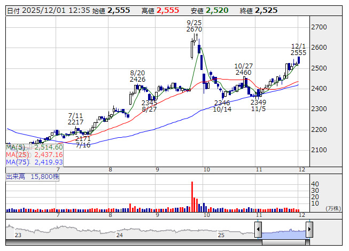The image size is (349, 251).
Task: Click the 高値 2,555 high price in red
Action: pos(160,11)
